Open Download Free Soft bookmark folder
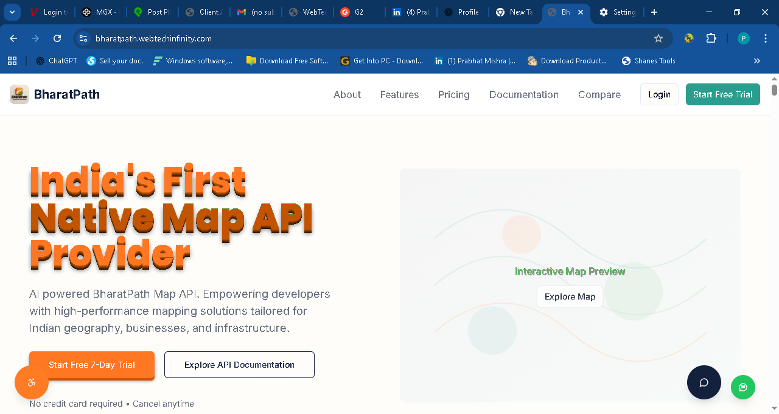779x414 pixels. pyautogui.click(x=287, y=61)
